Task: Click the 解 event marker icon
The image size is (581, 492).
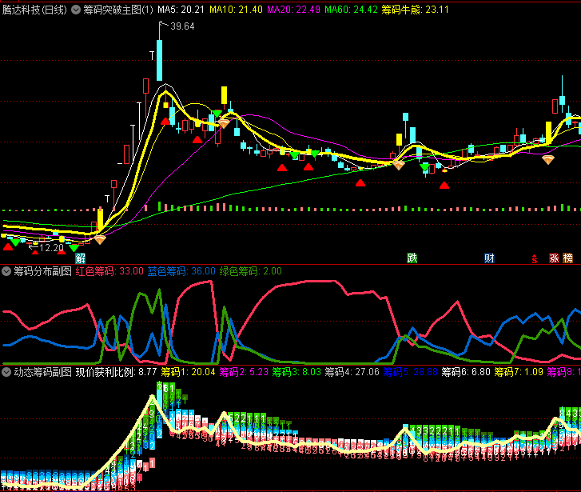Action: pyautogui.click(x=80, y=258)
